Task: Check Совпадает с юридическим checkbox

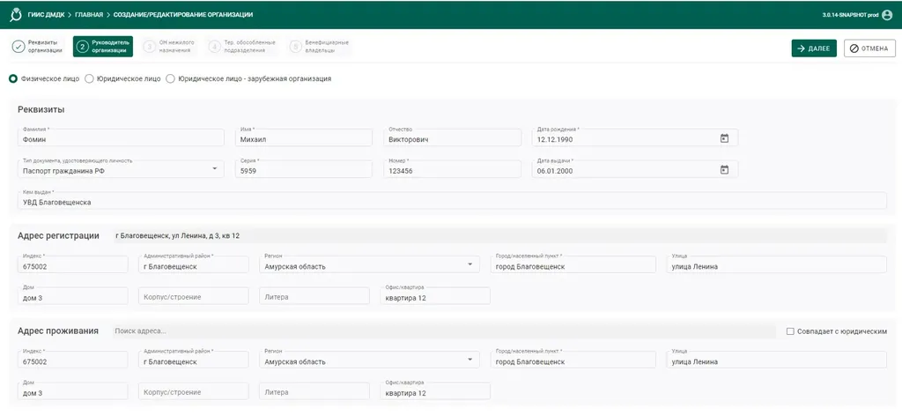Action: [790, 331]
